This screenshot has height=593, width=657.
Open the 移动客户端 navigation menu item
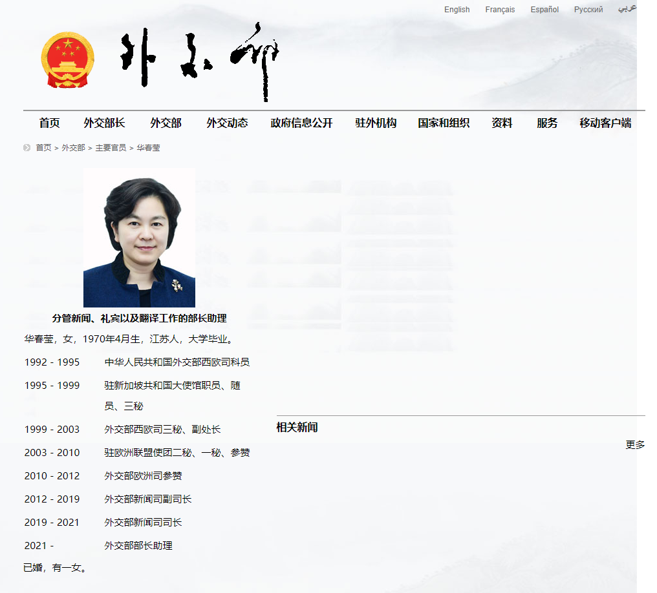click(x=605, y=123)
